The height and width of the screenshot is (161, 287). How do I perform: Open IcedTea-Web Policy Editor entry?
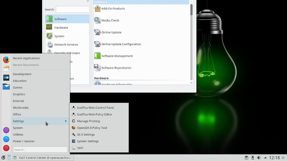coord(99,114)
